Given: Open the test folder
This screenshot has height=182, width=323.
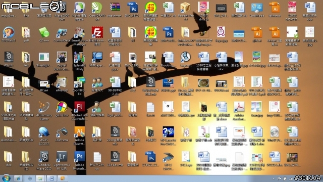Looking at the screenshot, I should tap(26, 59).
